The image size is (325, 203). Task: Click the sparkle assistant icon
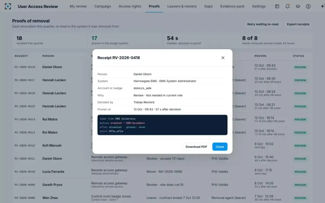(322, 6)
